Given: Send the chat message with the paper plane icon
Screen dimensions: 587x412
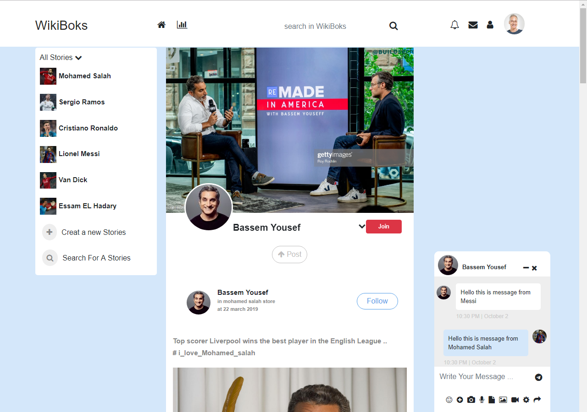Looking at the screenshot, I should point(538,377).
